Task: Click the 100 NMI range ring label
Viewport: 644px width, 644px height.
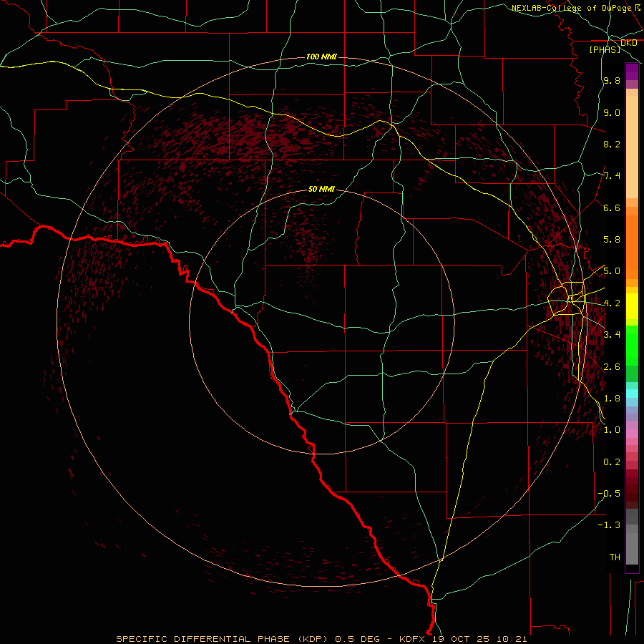Action: click(x=321, y=57)
